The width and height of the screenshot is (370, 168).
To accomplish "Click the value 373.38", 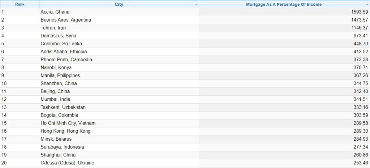I will coord(361,59).
